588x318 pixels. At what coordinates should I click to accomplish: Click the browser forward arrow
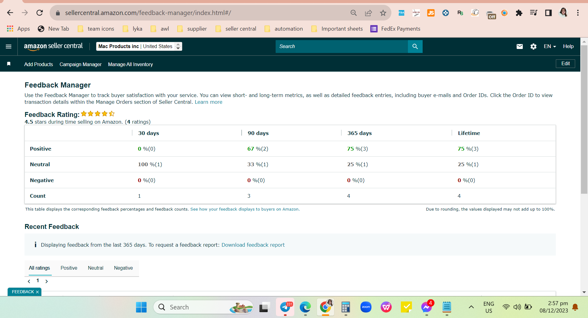pos(25,13)
